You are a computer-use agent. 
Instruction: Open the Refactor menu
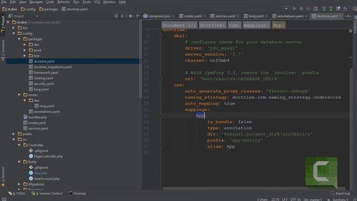[63, 2]
